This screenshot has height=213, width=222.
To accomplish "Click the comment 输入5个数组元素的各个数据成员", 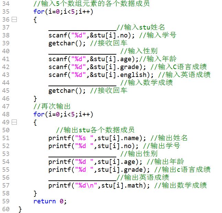I will (92, 4).
